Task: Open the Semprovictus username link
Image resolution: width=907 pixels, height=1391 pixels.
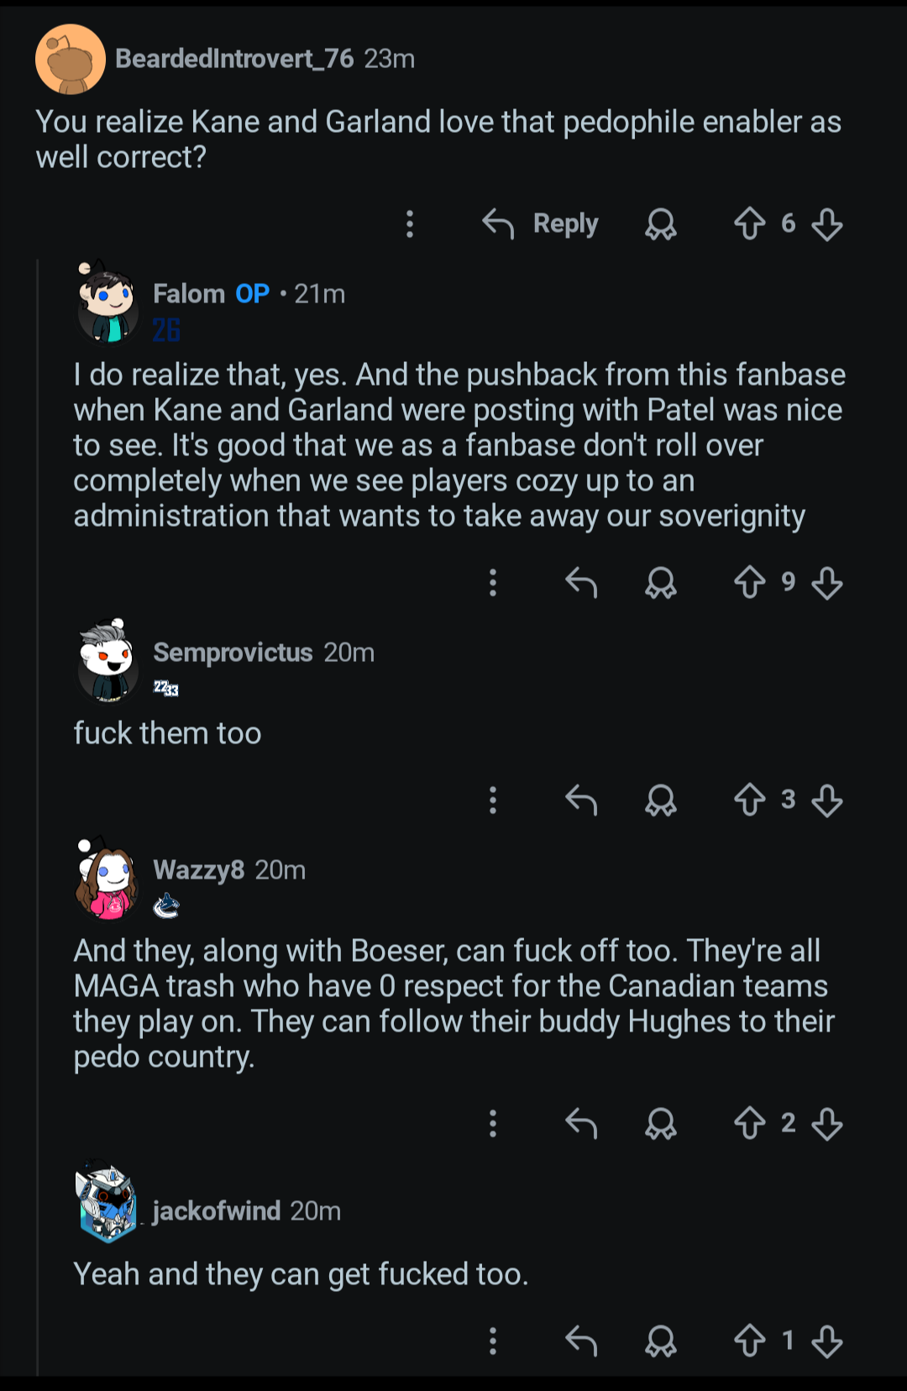Action: coord(233,653)
